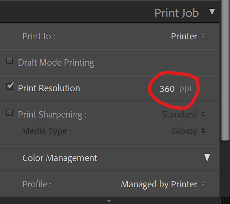Click the Print Resolution label text

(49, 88)
